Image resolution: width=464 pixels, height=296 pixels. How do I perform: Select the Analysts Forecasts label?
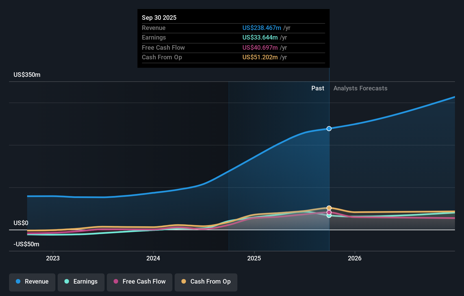pyautogui.click(x=360, y=88)
